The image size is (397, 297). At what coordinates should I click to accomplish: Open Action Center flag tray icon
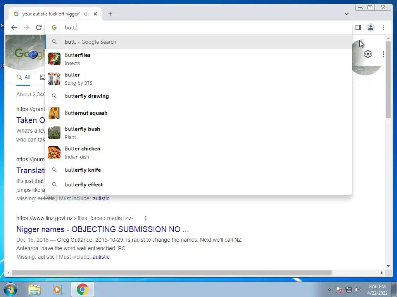click(339, 290)
